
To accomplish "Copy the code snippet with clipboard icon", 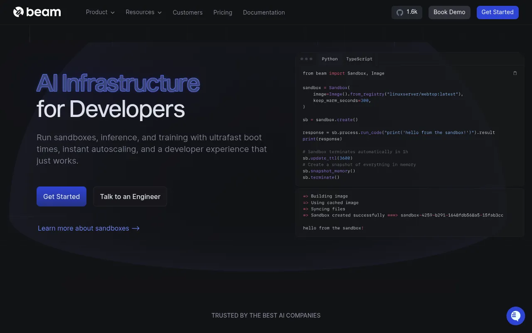I will pyautogui.click(x=515, y=73).
